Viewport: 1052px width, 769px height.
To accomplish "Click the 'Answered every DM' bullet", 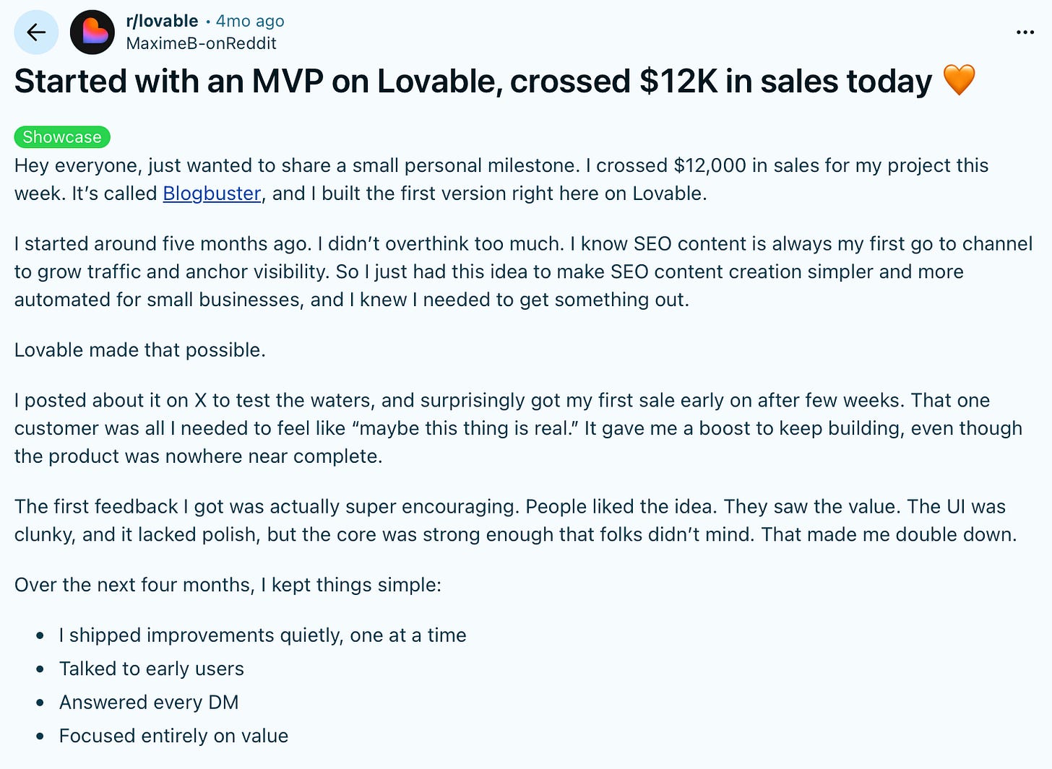I will (x=149, y=703).
